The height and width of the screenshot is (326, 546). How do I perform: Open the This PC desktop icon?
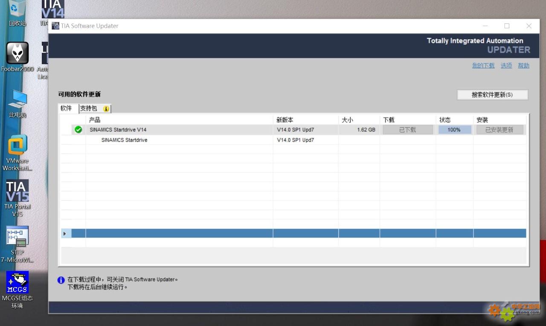[x=17, y=104]
